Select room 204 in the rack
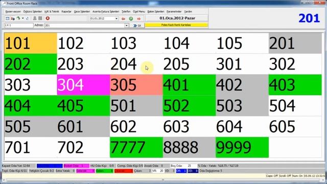 point(136,64)
